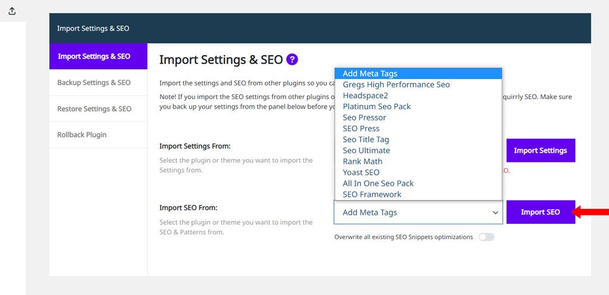Select Add Meta Tags in the list

click(x=418, y=73)
